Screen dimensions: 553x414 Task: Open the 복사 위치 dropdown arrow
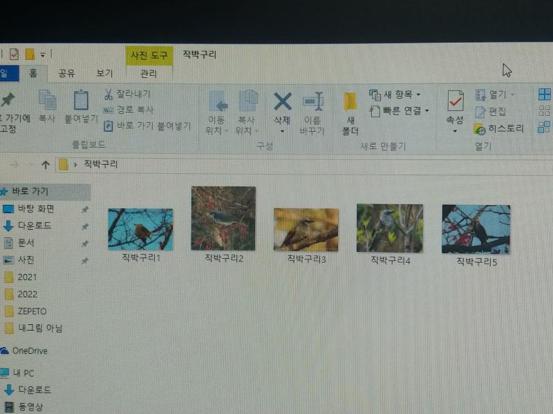click(x=256, y=131)
